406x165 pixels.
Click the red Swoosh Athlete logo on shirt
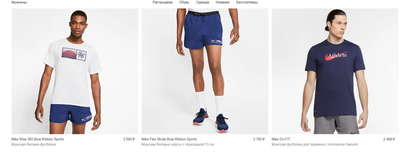coord(336,56)
